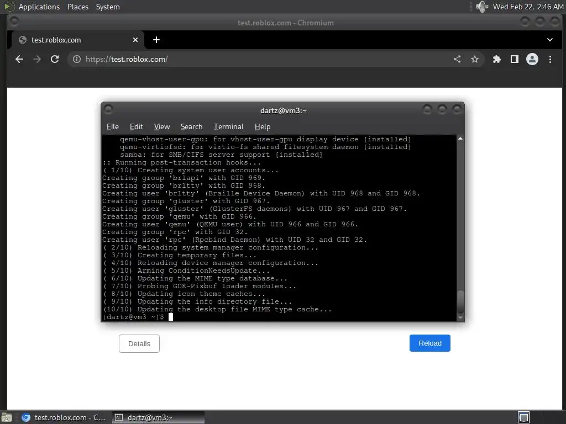
Task: Click "( 8/10) Updating icon theme caches..." line
Action: tap(184, 294)
